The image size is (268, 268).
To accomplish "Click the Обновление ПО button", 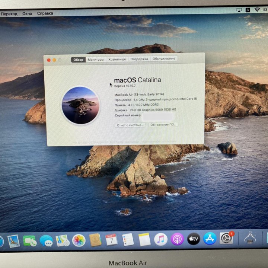I will click(163, 125).
